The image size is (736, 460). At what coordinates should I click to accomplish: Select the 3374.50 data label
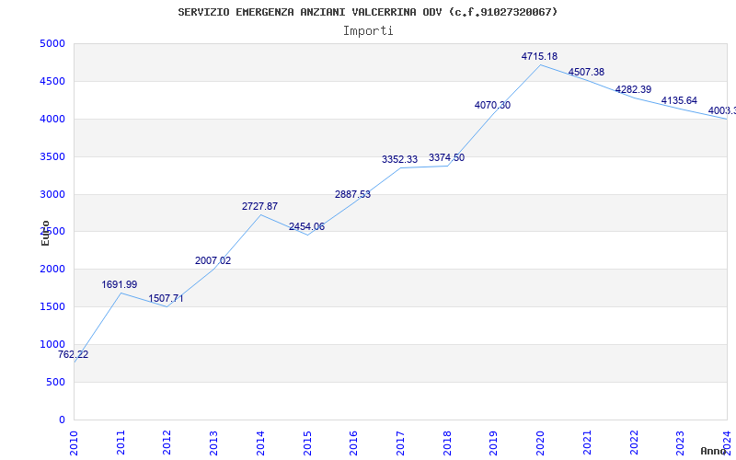coord(446,157)
